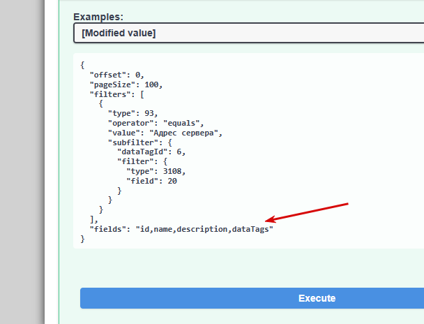
Task: Click the "filters": [ line in JSON body
Action: click(x=117, y=94)
